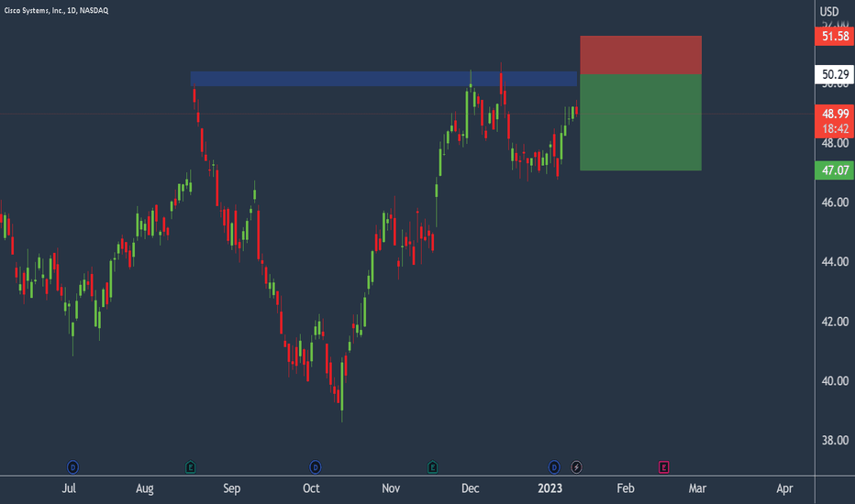Select the red 51.58 stop price label
This screenshot has height=504, width=855.
835,37
